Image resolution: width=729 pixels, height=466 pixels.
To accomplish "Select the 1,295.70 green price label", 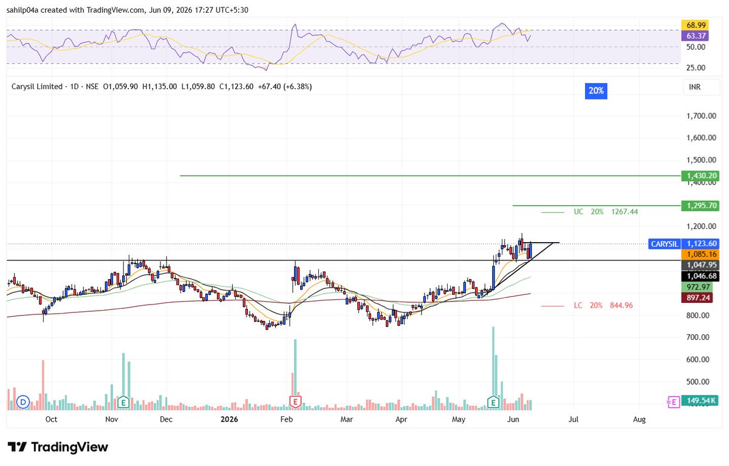I will [x=700, y=206].
